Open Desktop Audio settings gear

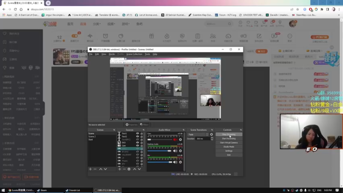pos(181,151)
